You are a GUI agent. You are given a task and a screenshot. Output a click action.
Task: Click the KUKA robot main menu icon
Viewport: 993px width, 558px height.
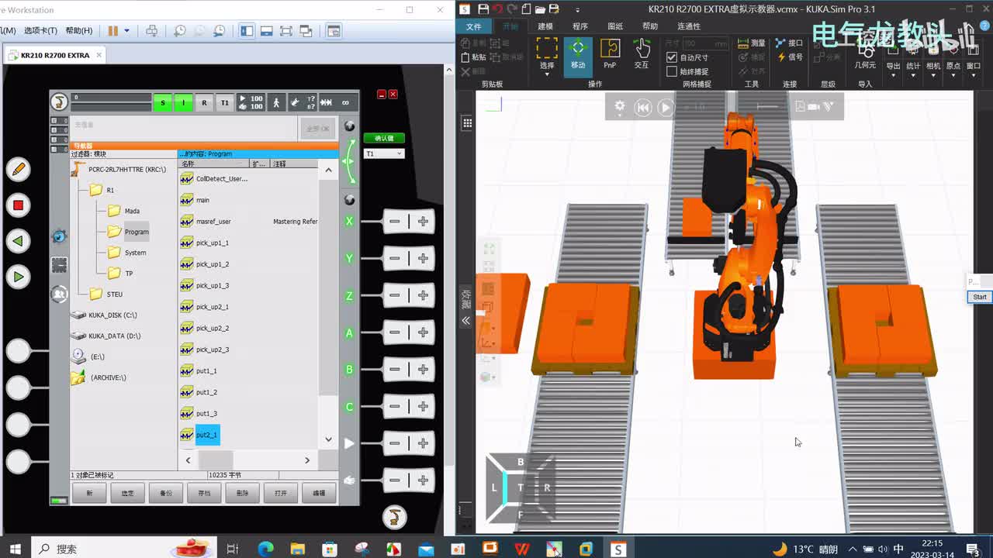[x=59, y=102]
